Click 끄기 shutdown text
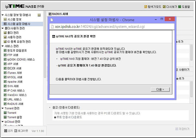 pos(10,131)
